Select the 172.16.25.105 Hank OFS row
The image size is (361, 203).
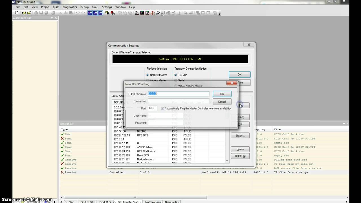[x=168, y=155]
